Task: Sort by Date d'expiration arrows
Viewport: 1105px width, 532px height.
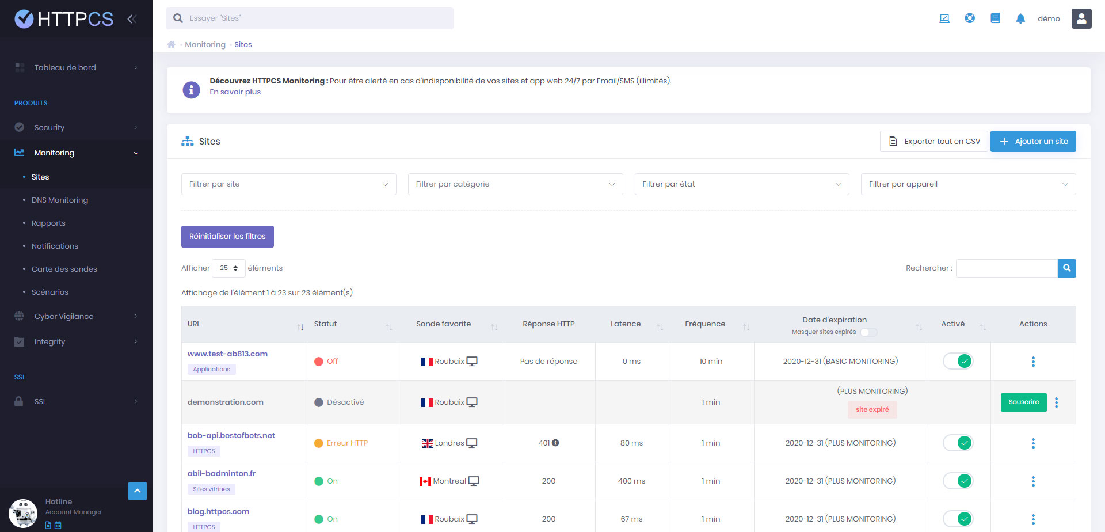Action: point(919,327)
